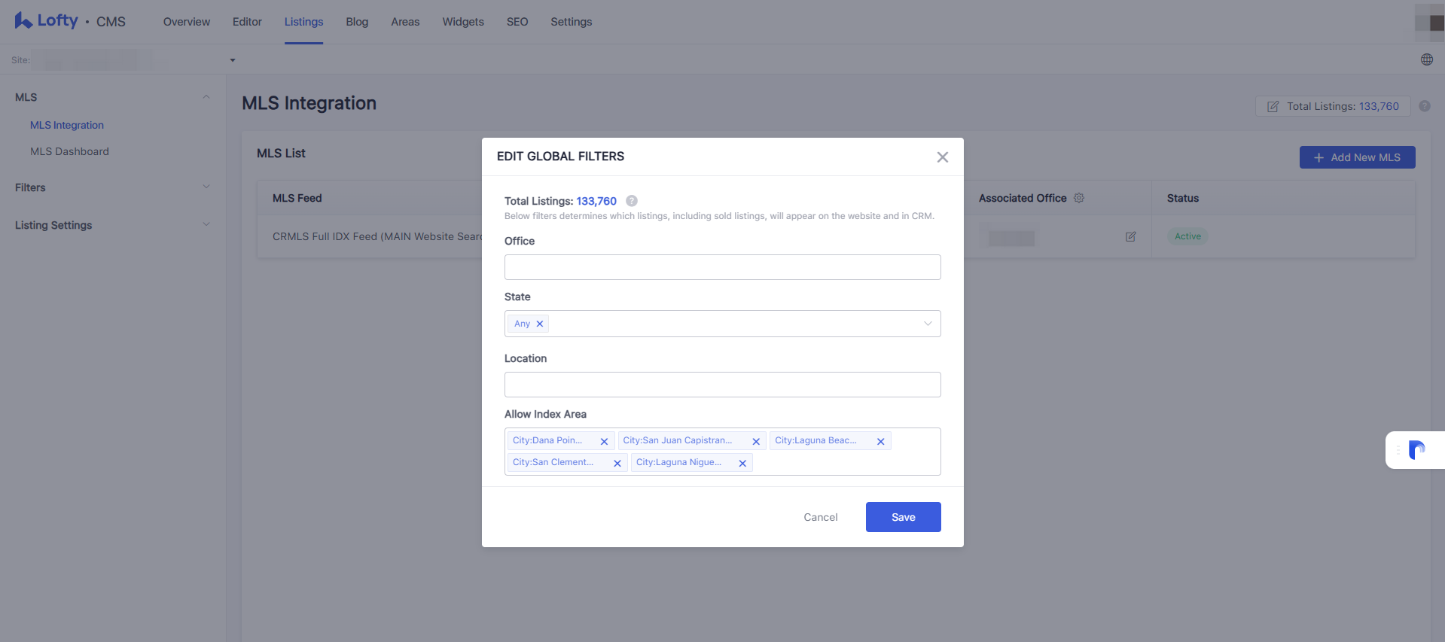The width and height of the screenshot is (1445, 642).
Task: Remove the Any tag from the State field
Action: (x=540, y=324)
